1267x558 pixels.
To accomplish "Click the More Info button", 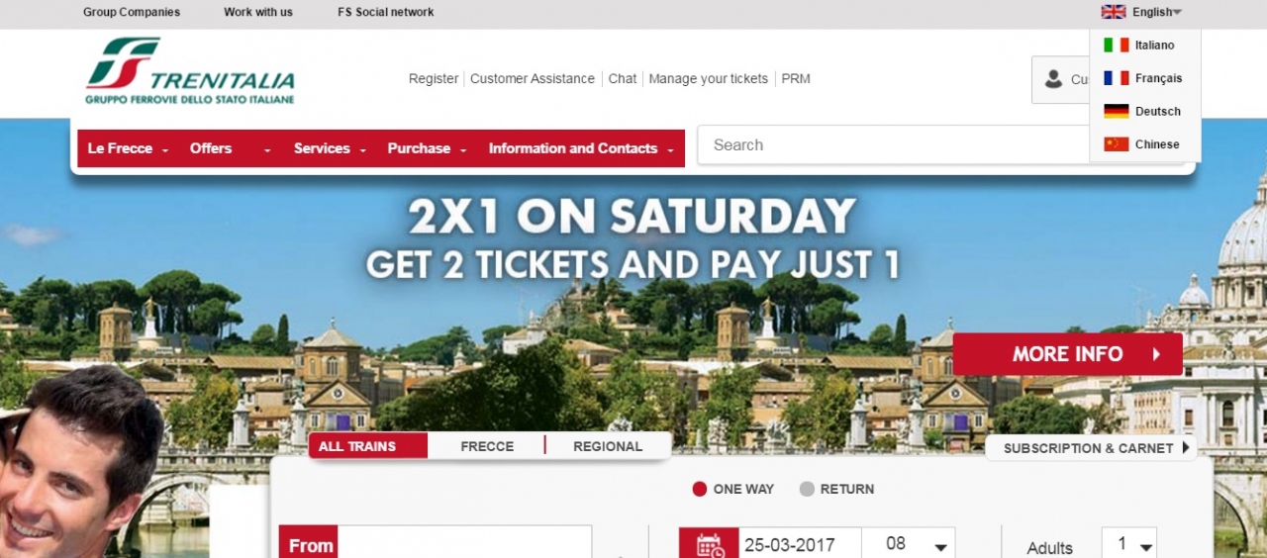I will 1068,354.
